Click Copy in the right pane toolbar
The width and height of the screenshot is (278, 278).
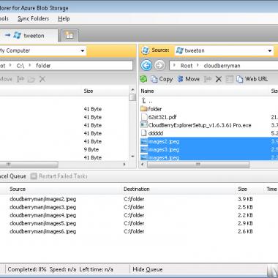point(162,79)
